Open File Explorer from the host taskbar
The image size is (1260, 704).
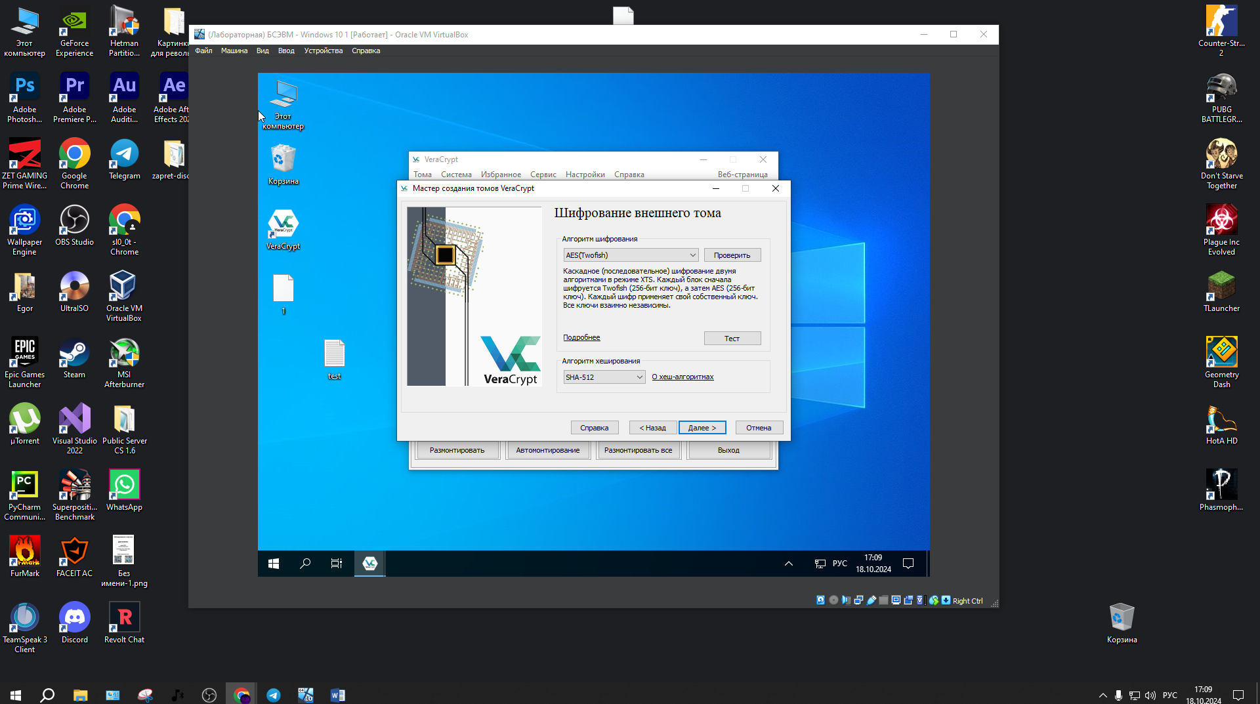[80, 695]
